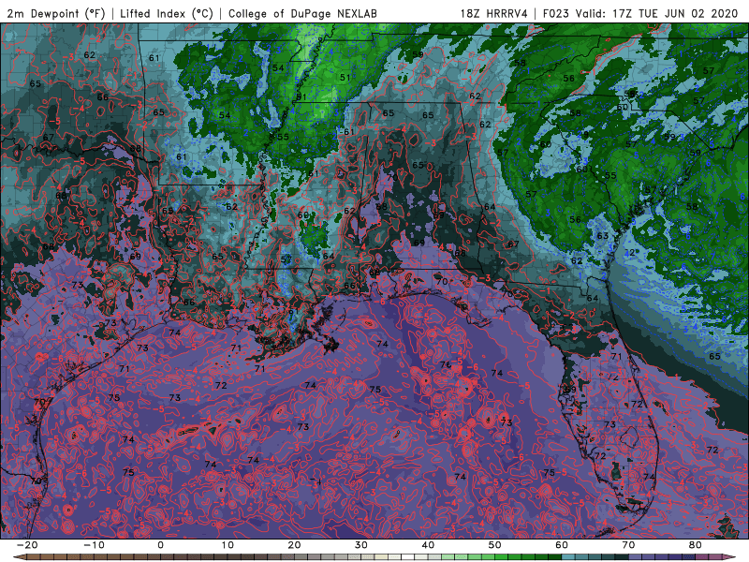This screenshot has height=562, width=749.
Task: Click the '40' color scale label
Action: pos(428,545)
